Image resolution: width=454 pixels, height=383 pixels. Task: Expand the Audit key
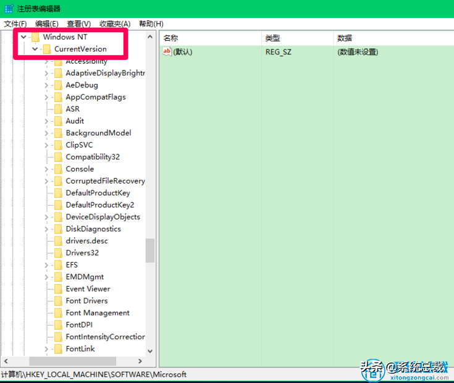[46, 121]
